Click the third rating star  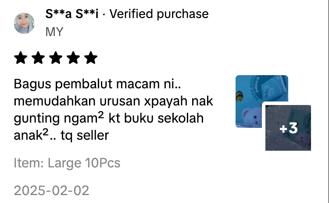tap(56, 58)
